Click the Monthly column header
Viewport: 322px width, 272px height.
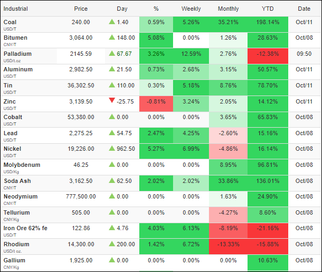coord(229,9)
